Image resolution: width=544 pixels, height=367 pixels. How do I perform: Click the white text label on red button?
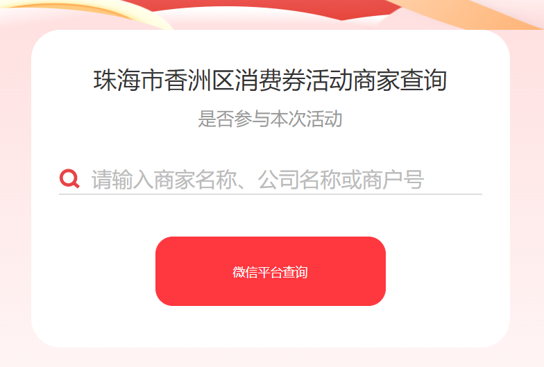click(x=270, y=272)
